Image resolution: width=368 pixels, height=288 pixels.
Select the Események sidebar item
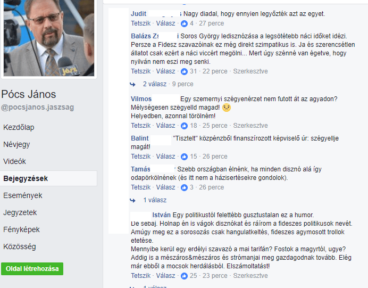(x=23, y=195)
